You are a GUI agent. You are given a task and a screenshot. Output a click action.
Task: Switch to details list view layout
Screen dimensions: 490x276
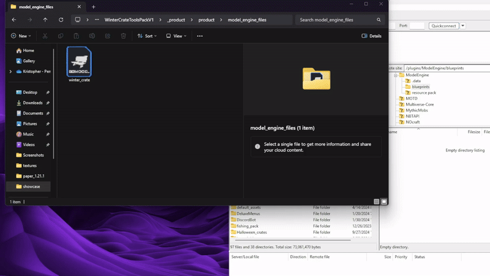click(x=376, y=201)
